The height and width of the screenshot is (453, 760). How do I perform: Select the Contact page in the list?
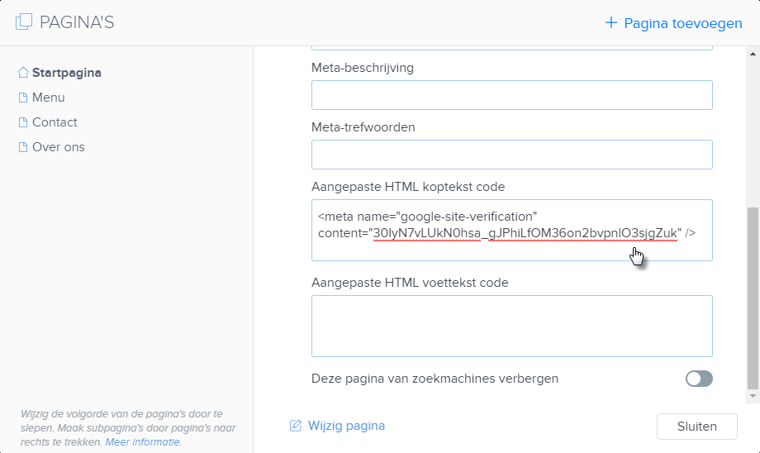[55, 122]
